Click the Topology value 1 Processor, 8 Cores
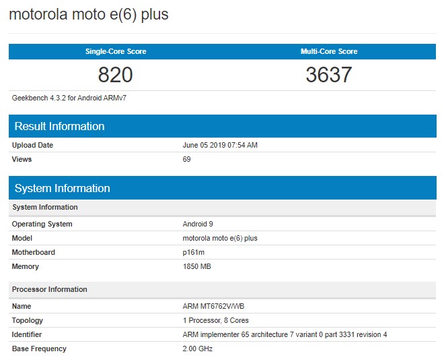This screenshot has width=444, height=362. 216,320
